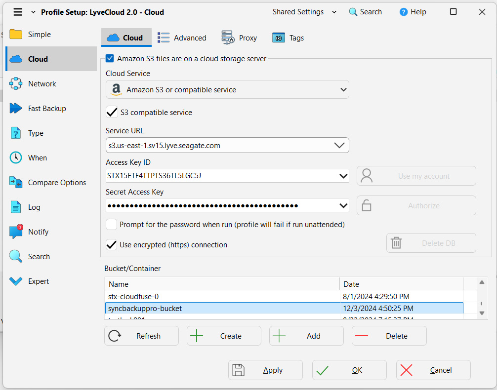
Task: Click the Compare Options icon
Action: (16, 183)
